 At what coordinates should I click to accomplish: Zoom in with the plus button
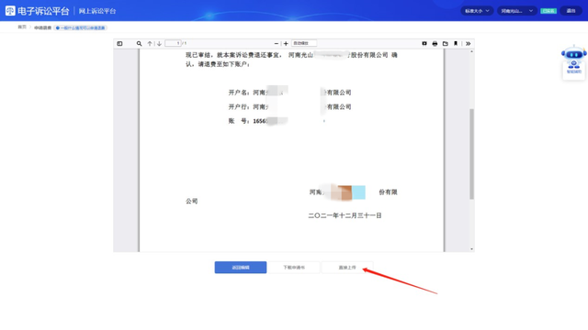pos(286,44)
